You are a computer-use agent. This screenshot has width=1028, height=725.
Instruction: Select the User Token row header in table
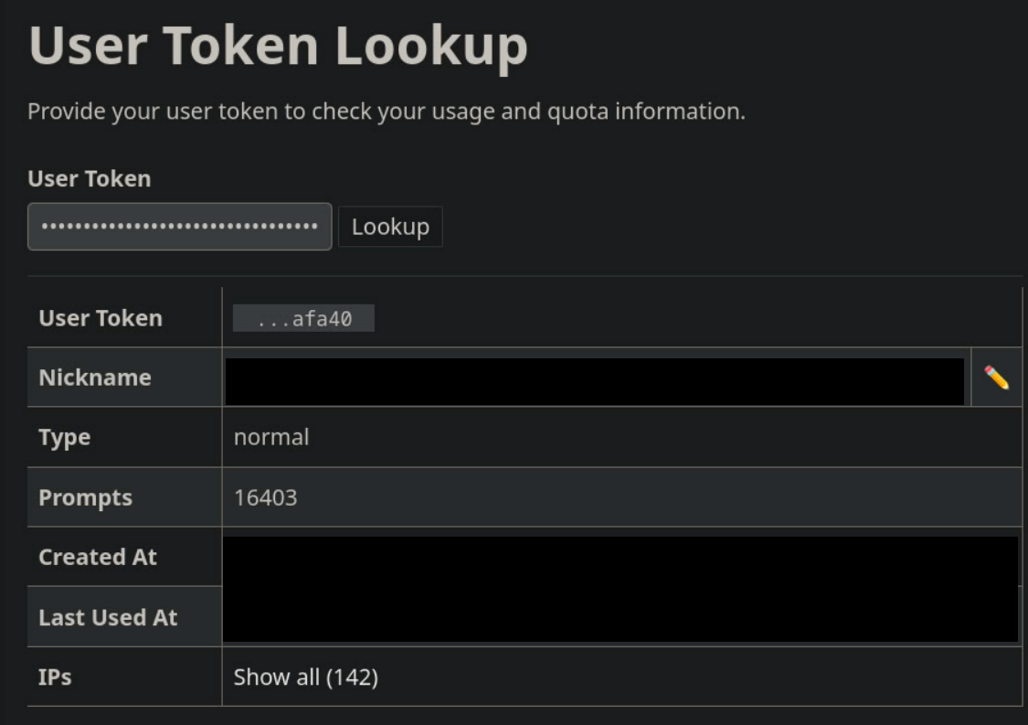pos(101,318)
